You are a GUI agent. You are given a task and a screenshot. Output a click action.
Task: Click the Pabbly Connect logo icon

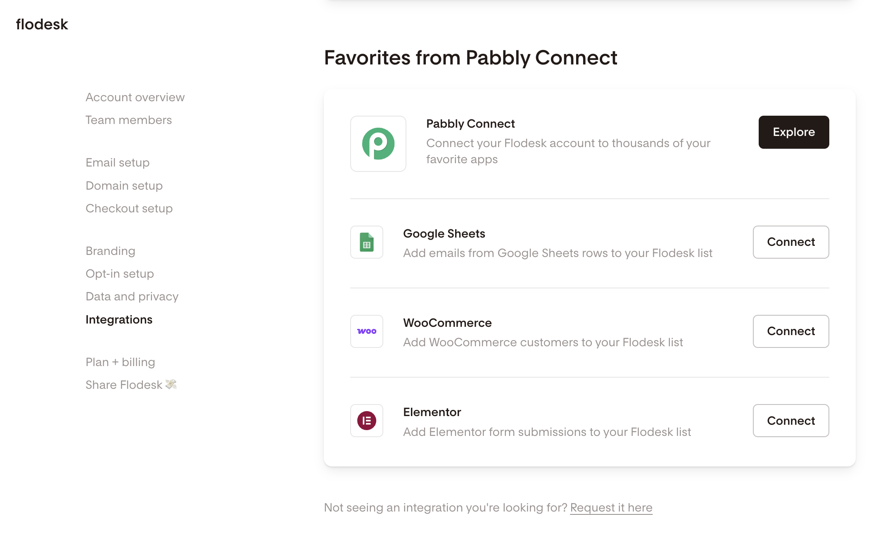[378, 143]
